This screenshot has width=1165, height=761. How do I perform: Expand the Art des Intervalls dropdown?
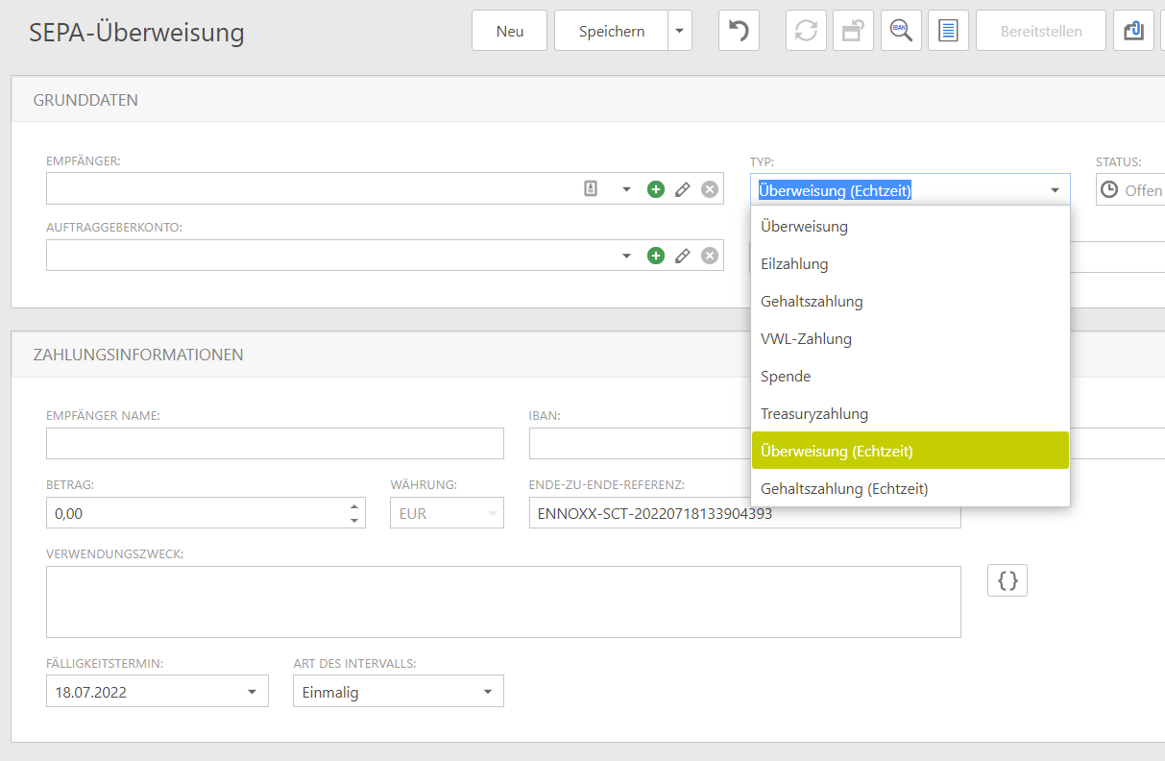[x=488, y=692]
